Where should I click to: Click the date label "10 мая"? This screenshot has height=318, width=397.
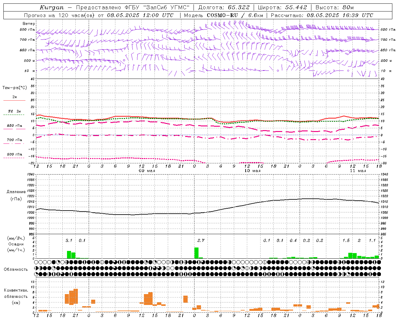(x=252, y=171)
